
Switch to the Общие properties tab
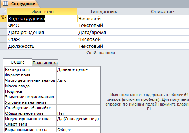[x=18, y=62]
